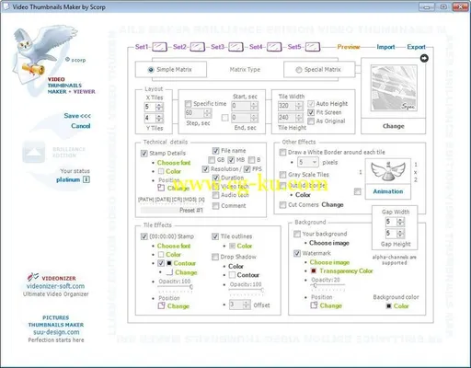
Task: Toggle Fit Screen checkbox
Action: click(x=311, y=112)
